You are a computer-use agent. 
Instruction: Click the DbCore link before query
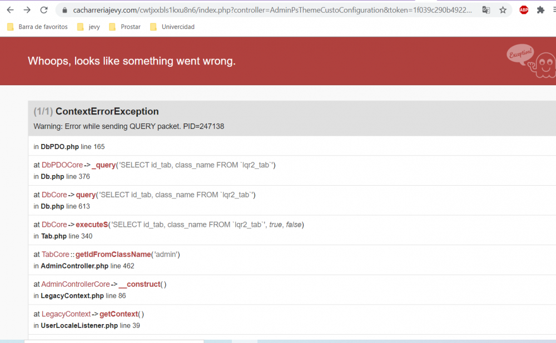click(54, 195)
